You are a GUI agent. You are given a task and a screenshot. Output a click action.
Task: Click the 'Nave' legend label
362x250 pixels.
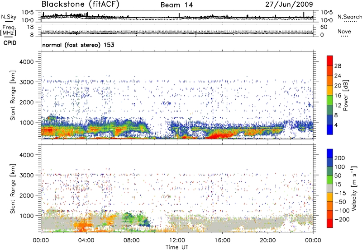click(344, 32)
